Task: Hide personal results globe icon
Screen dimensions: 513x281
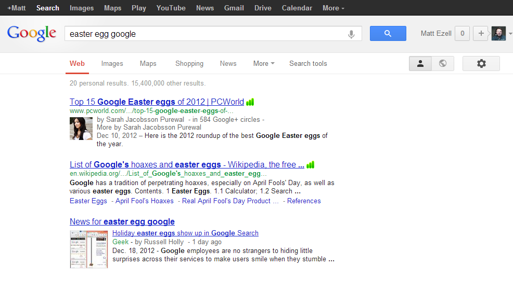Action: [x=443, y=64]
